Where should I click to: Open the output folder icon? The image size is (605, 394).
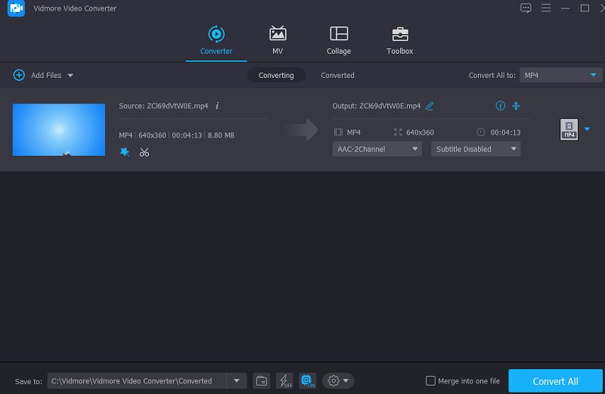point(261,381)
